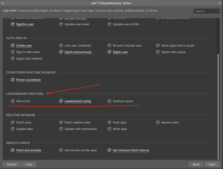Click the SignIn with popup icon
Viewport: 223px width, 169px height.
pos(157,52)
